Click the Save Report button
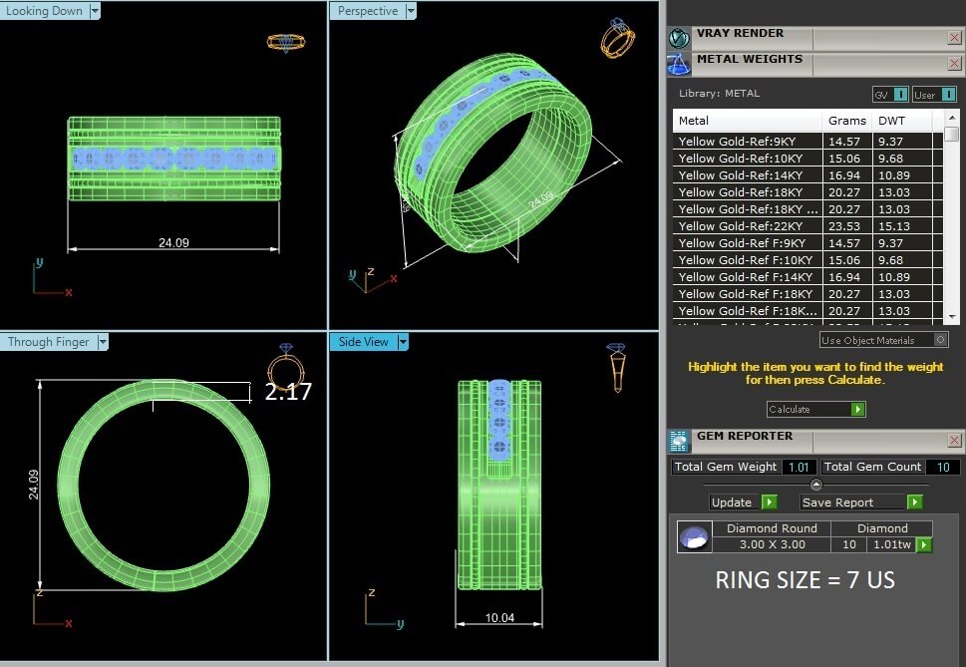The width and height of the screenshot is (966, 667). coord(861,501)
